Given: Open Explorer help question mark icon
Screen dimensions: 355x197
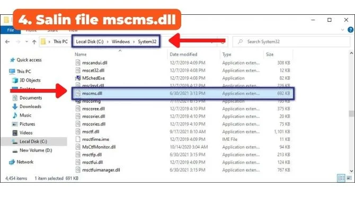Looking at the screenshot, I should (x=350, y=30).
